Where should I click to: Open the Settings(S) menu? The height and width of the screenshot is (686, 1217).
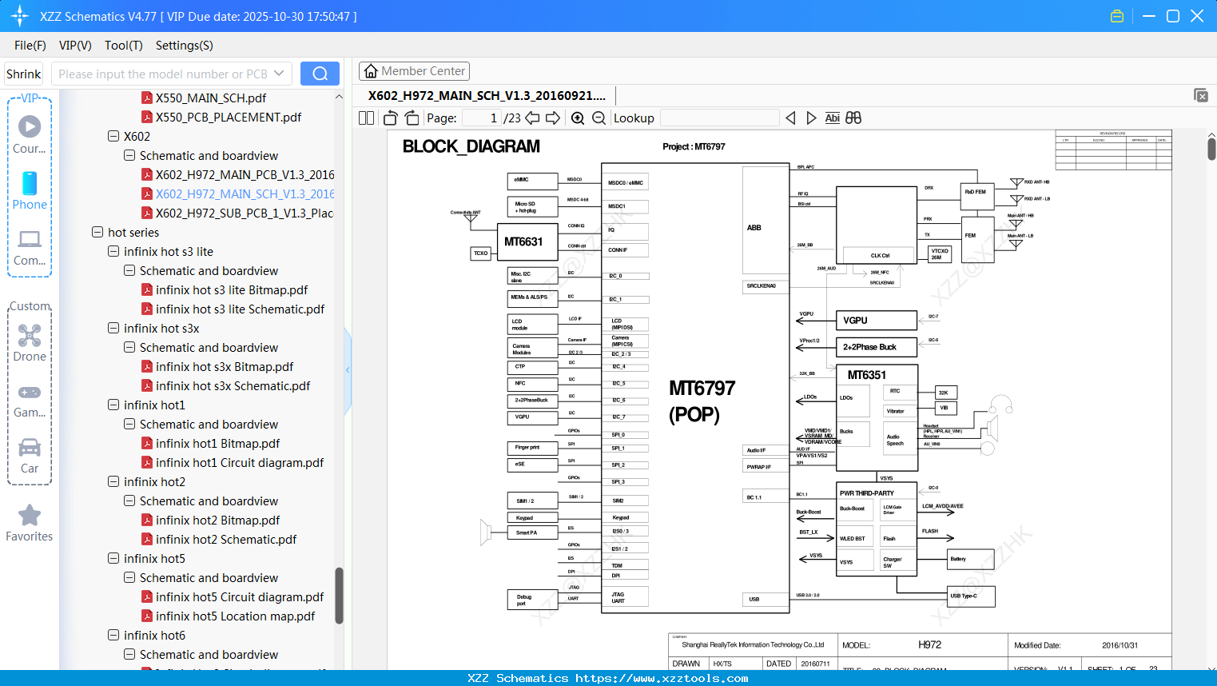pyautogui.click(x=185, y=45)
